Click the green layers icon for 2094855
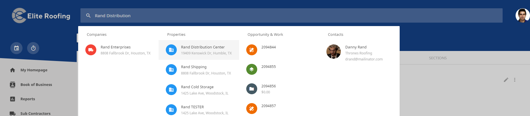The image size is (530, 116). point(252,69)
